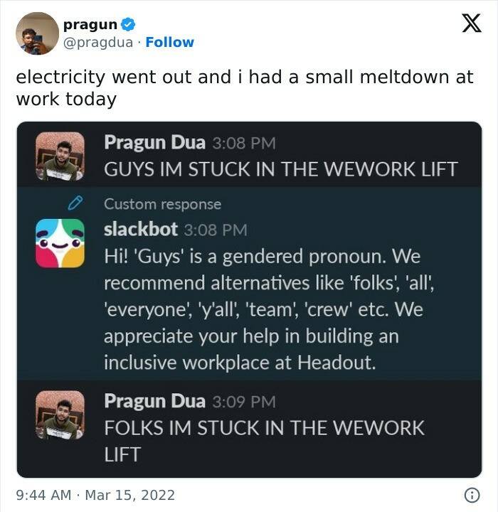Click Pragun Dua's avatar on the 3:09 PM message
Viewport: 498px width, 512px height.
coord(60,415)
